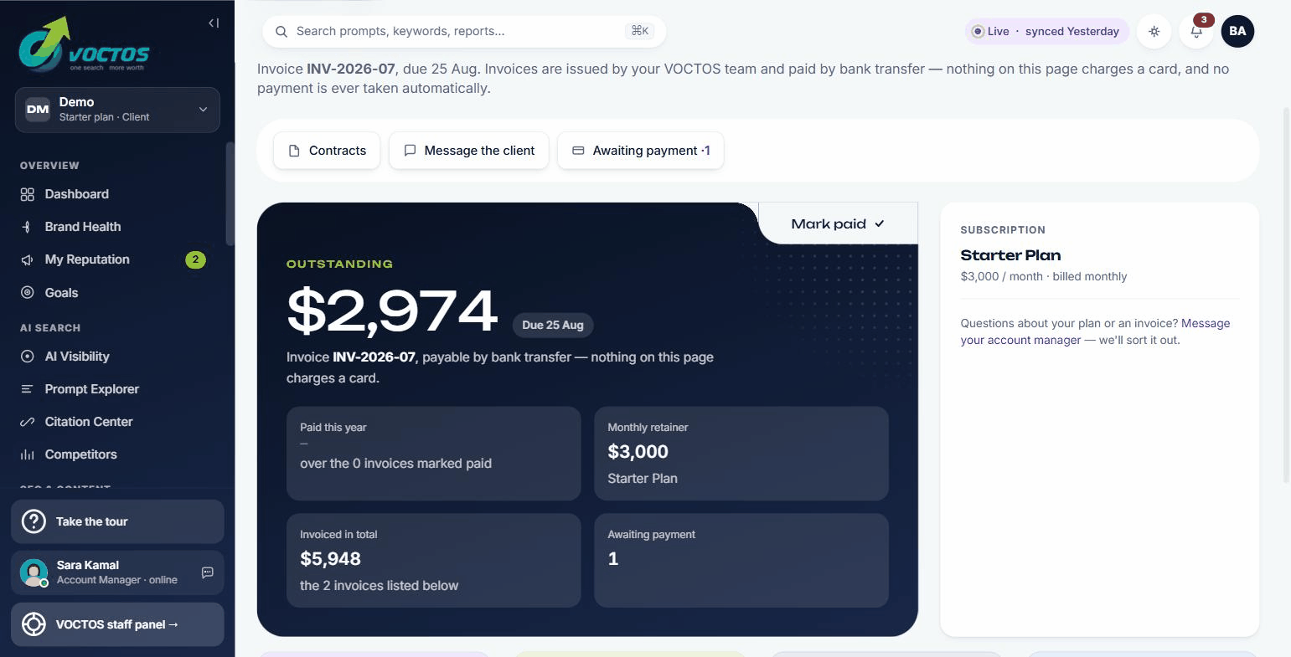Open My Reputation section

[117, 259]
